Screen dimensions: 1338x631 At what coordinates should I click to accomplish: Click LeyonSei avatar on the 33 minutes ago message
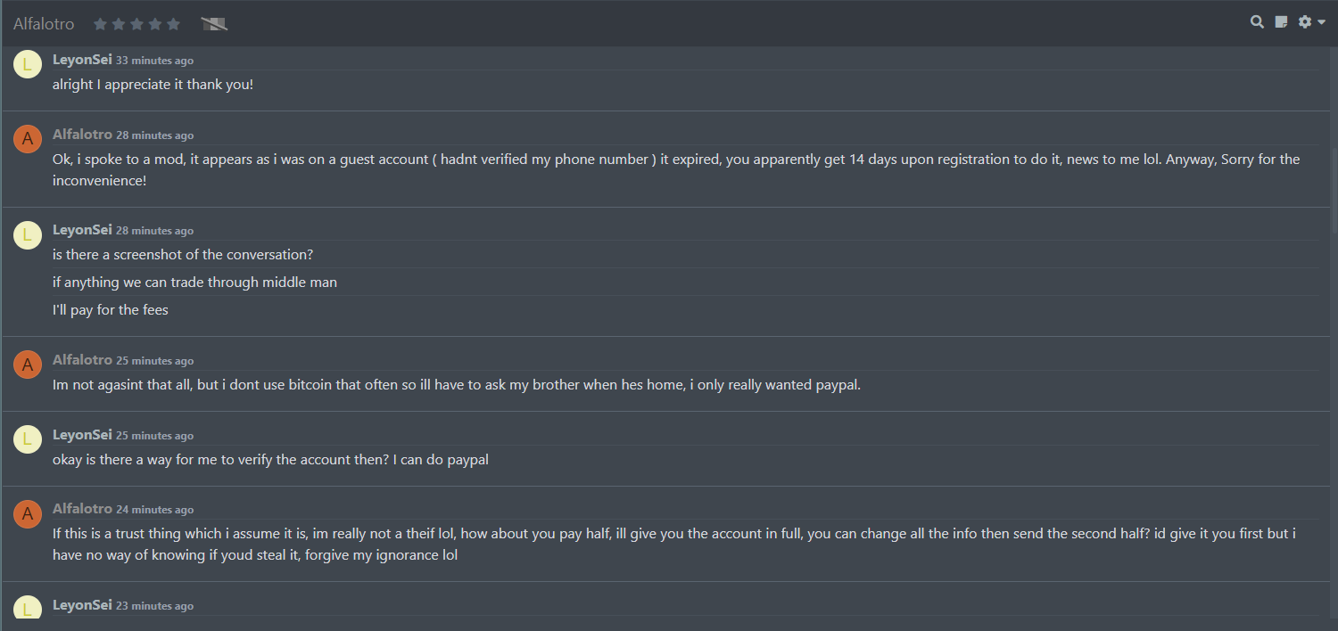pyautogui.click(x=28, y=64)
